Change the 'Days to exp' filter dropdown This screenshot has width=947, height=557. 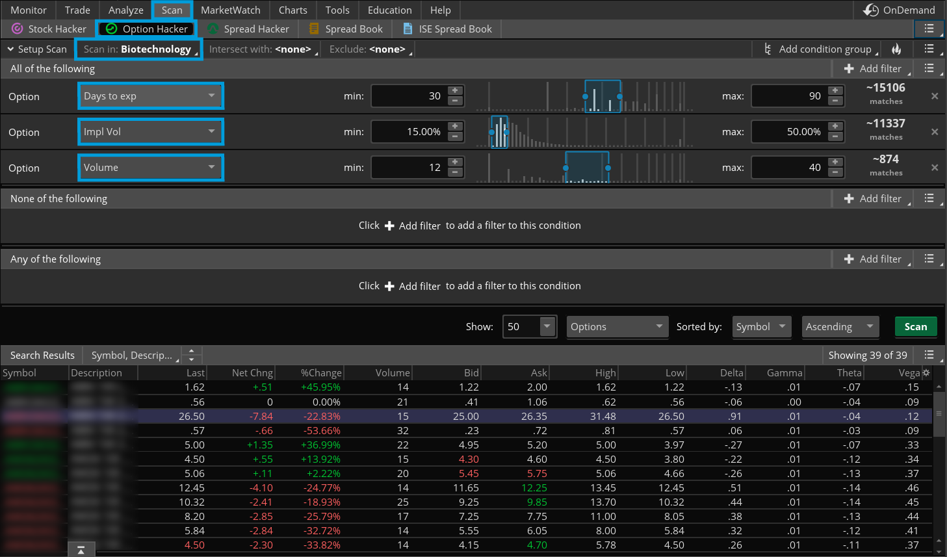coord(150,96)
